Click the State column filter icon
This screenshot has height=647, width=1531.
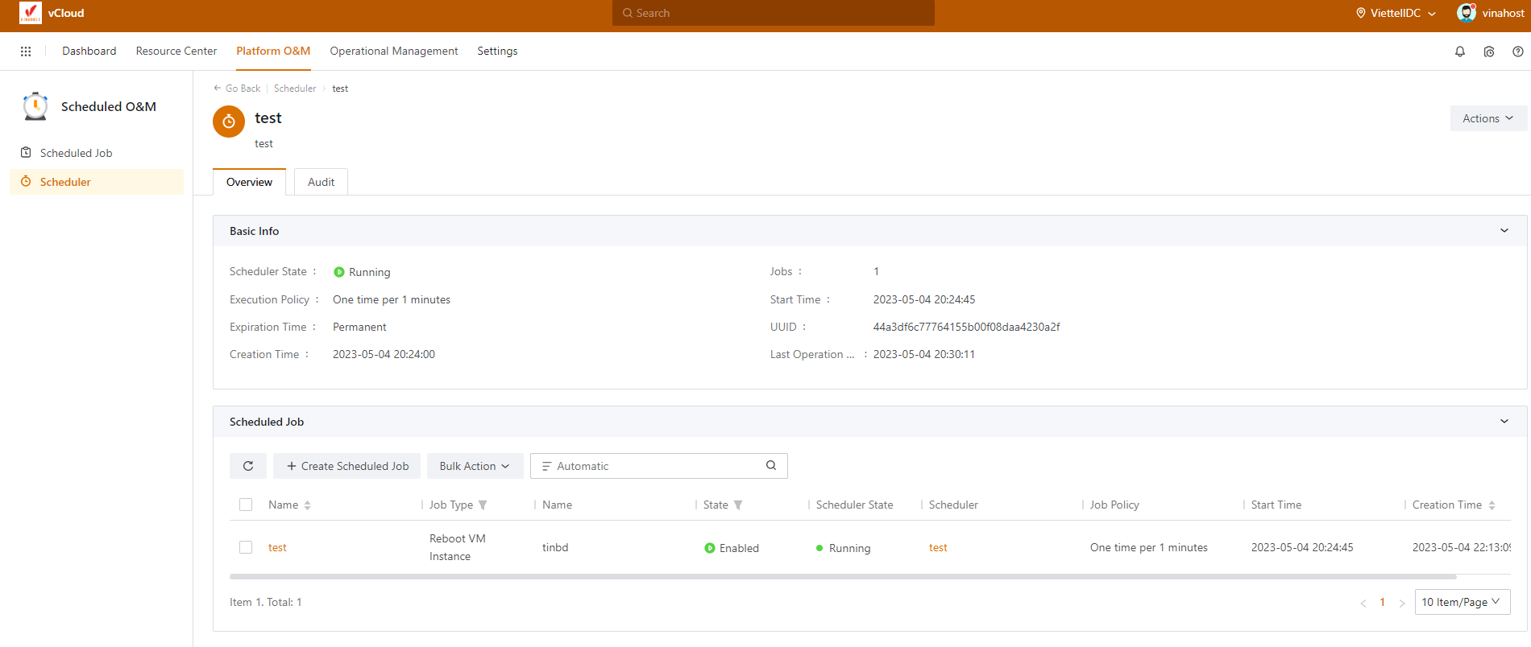(738, 505)
